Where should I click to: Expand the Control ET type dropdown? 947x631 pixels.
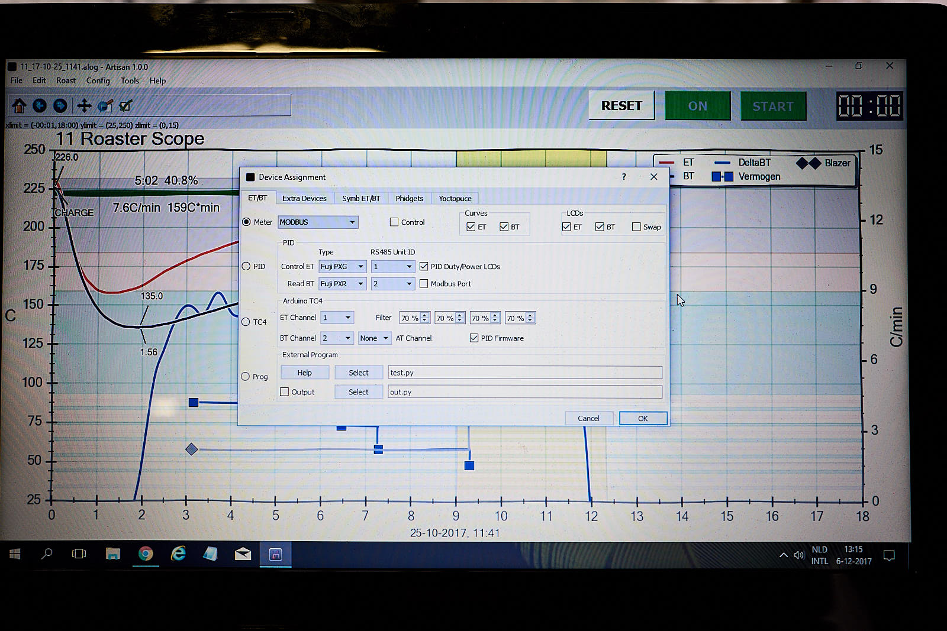pyautogui.click(x=343, y=267)
